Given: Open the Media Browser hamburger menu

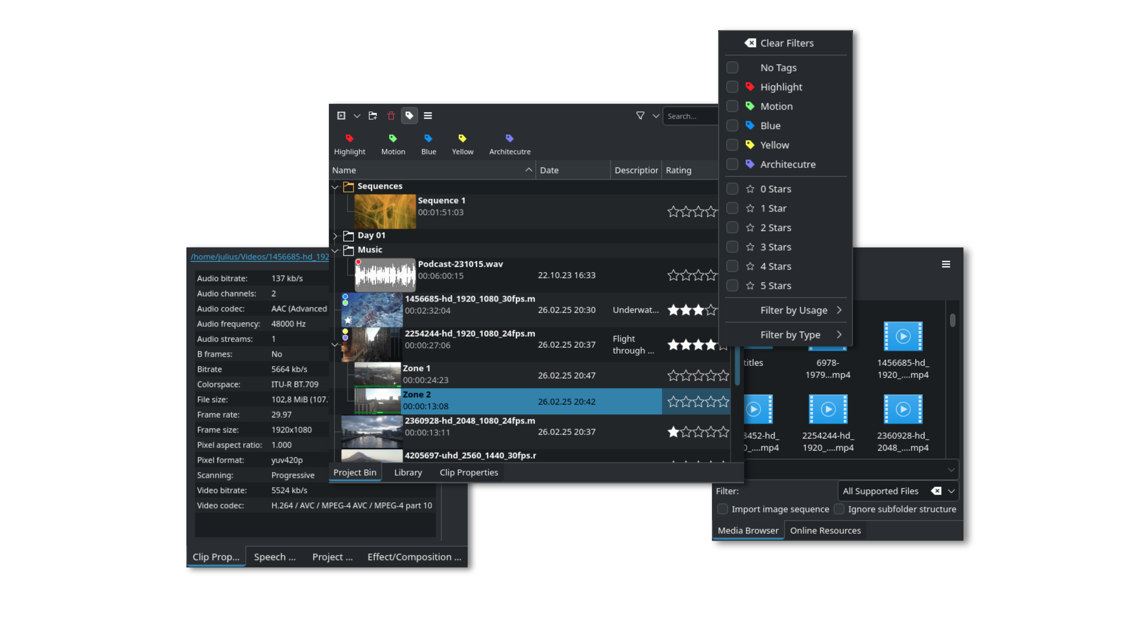Looking at the screenshot, I should click(x=946, y=264).
